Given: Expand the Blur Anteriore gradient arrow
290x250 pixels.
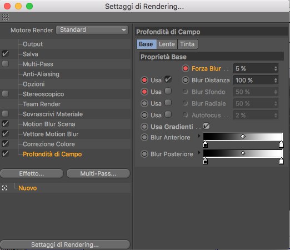Looking at the screenshot, I should point(199,136).
